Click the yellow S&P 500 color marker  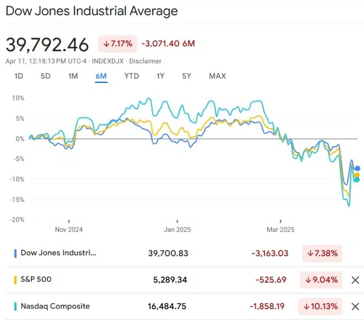pos(16,280)
